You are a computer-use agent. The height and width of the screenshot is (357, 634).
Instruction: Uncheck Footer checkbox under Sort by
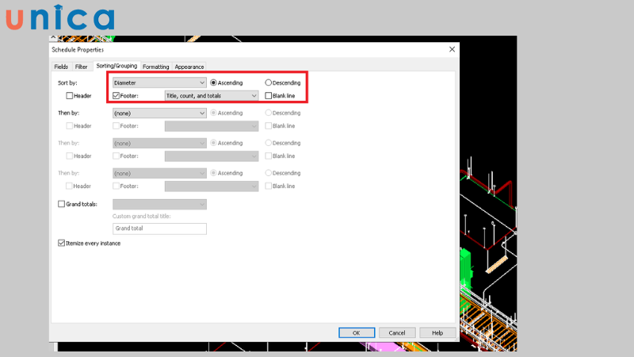pos(116,96)
